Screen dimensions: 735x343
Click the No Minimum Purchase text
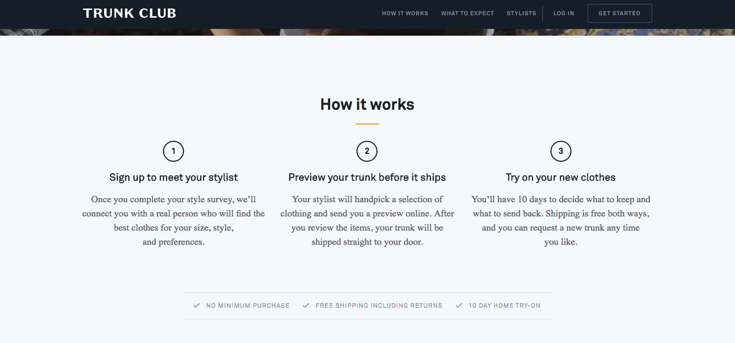[248, 305]
